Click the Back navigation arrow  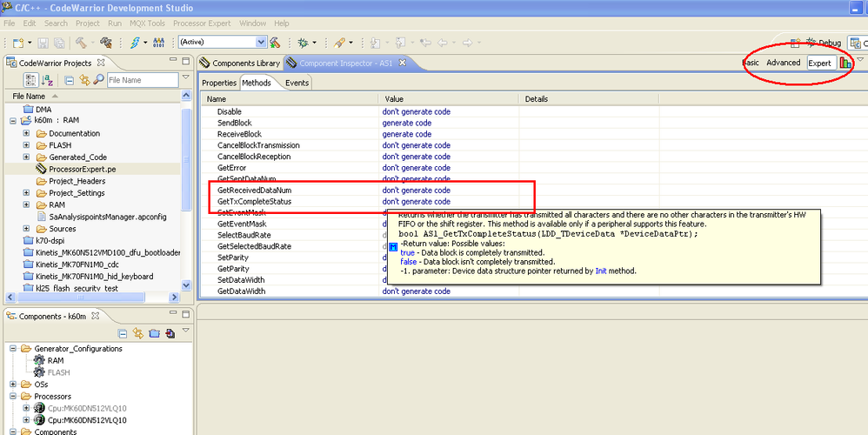(443, 43)
